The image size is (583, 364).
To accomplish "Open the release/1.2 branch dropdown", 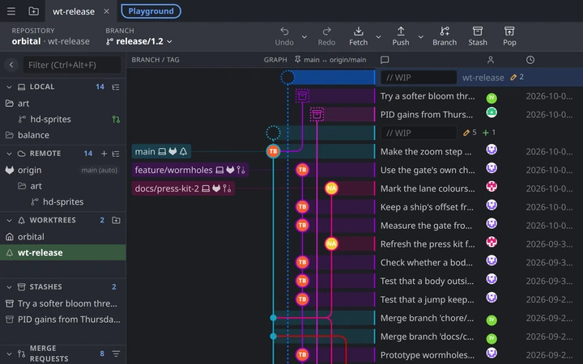I will pyautogui.click(x=139, y=41).
